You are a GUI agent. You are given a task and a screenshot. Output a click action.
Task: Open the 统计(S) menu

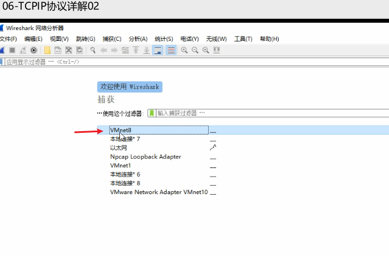pos(164,39)
